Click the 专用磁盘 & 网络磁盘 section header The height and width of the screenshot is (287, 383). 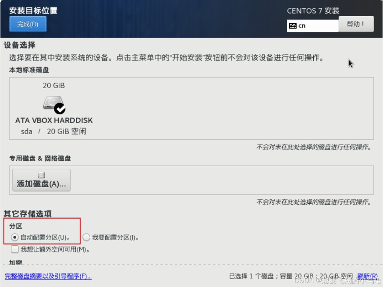point(40,159)
